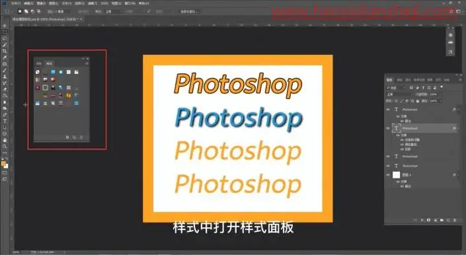Collapse fx effects of topmost text layer
The image size is (466, 255).
click(458, 110)
